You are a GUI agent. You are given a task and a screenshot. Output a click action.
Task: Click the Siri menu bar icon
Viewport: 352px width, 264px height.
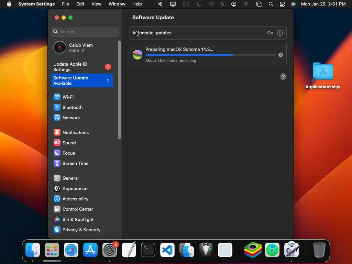pos(293,4)
